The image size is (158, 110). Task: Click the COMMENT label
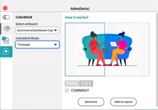point(80,91)
